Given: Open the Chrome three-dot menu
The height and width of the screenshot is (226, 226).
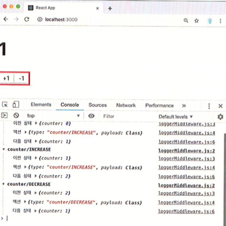Looking at the screenshot, I should pos(220,21).
